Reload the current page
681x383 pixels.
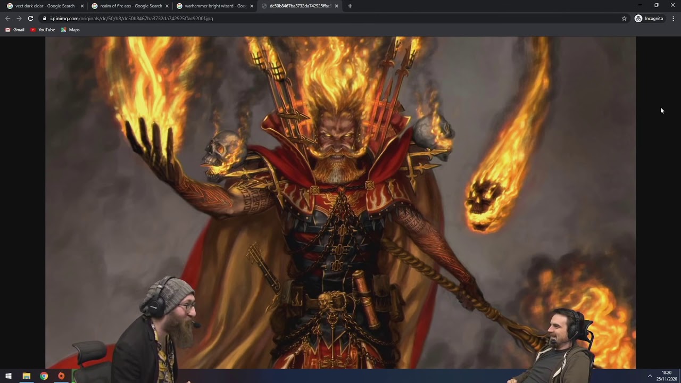click(x=30, y=18)
